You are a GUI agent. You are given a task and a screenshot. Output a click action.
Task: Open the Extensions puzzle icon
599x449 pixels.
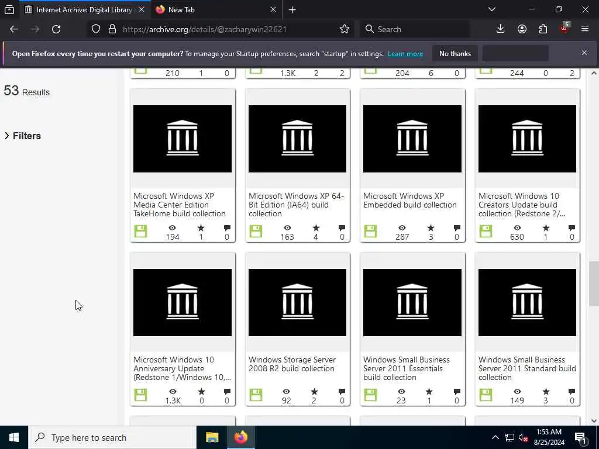coord(543,29)
